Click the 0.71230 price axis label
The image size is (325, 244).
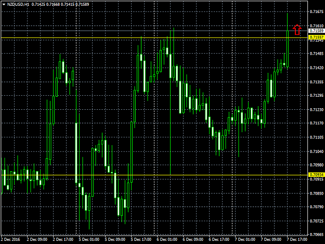tap(317, 110)
